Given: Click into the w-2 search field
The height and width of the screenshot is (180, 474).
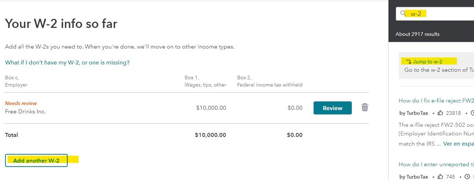Looking at the screenshot, I should pyautogui.click(x=435, y=14).
